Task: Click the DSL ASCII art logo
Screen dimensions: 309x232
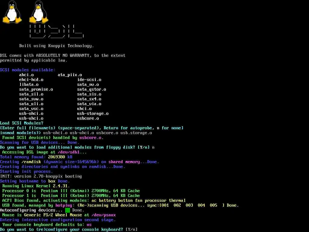Action: (57, 31)
